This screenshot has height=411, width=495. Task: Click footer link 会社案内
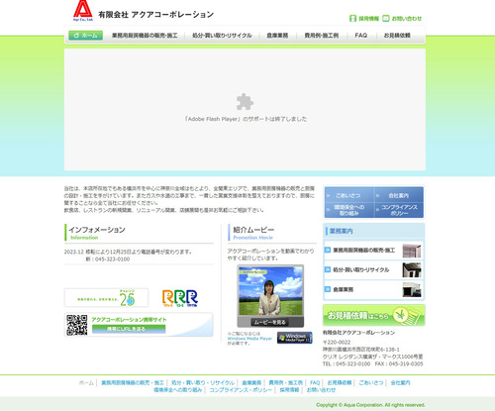coord(400,383)
